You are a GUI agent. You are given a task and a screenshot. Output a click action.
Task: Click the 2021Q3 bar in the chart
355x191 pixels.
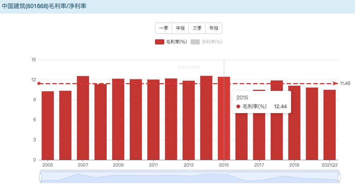click(x=329, y=125)
